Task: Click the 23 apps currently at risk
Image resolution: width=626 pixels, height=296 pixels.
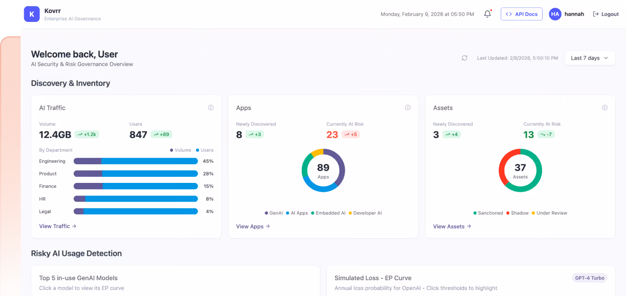Action: point(332,135)
